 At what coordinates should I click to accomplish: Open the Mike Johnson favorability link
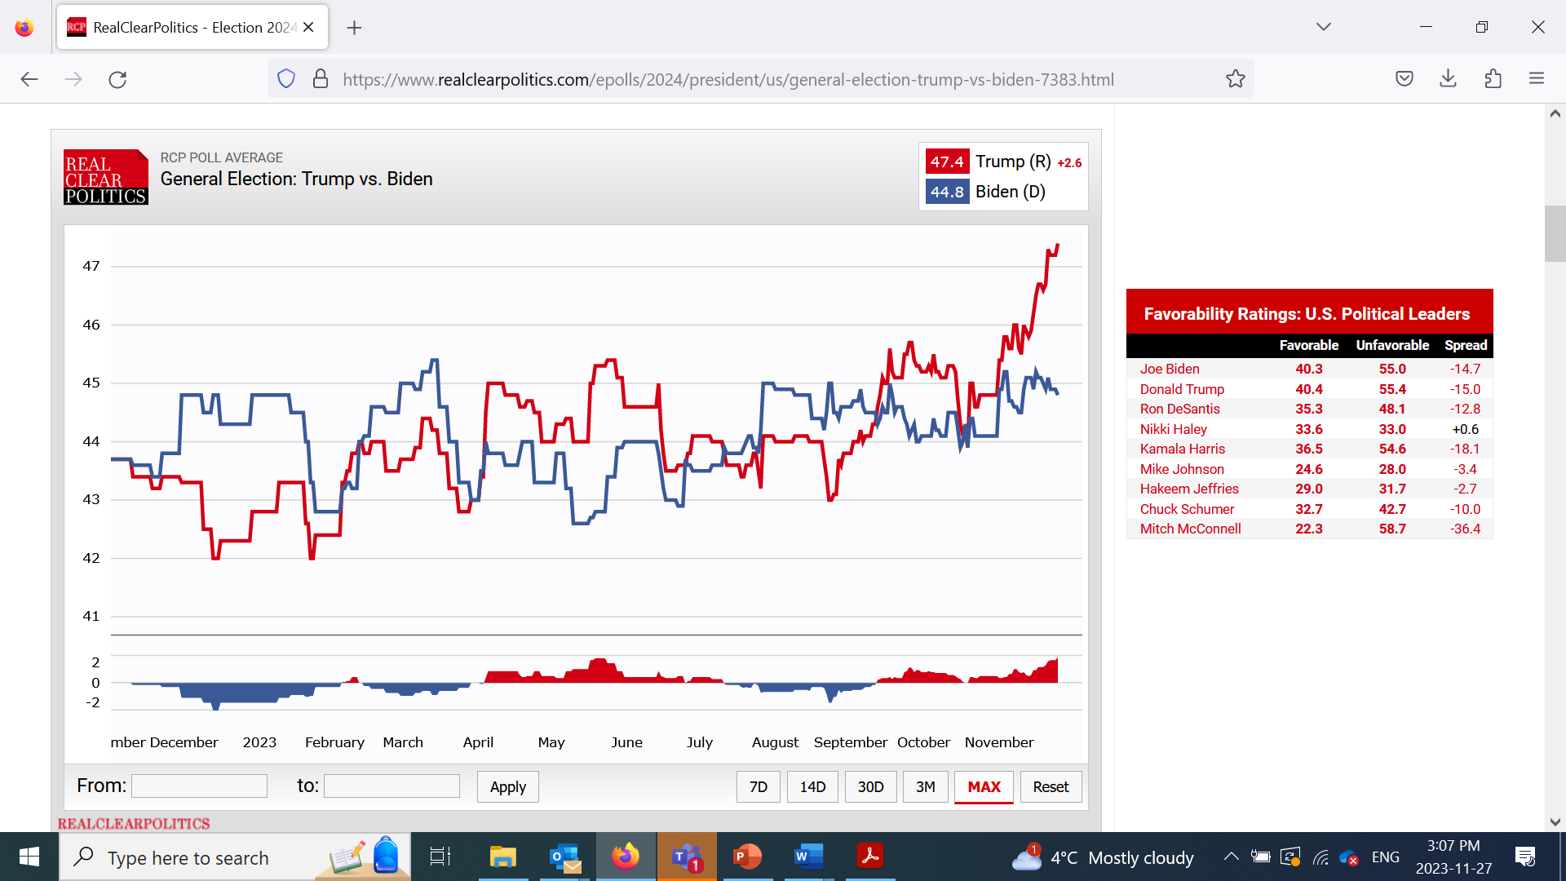point(1182,469)
